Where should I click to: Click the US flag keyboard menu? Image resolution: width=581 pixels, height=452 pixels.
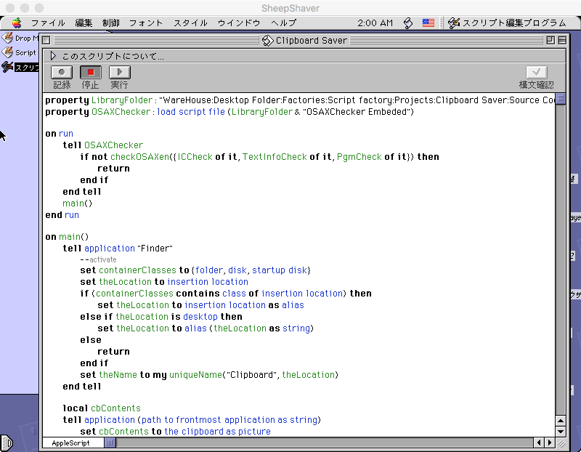coord(428,23)
